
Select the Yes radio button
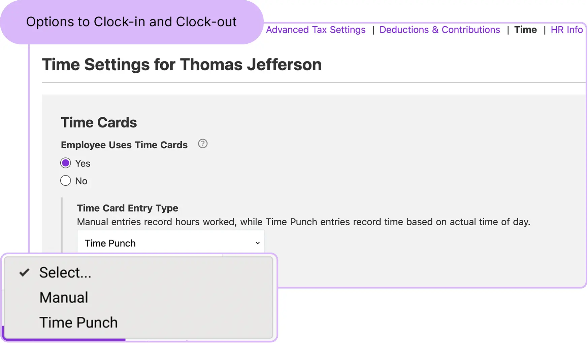66,163
